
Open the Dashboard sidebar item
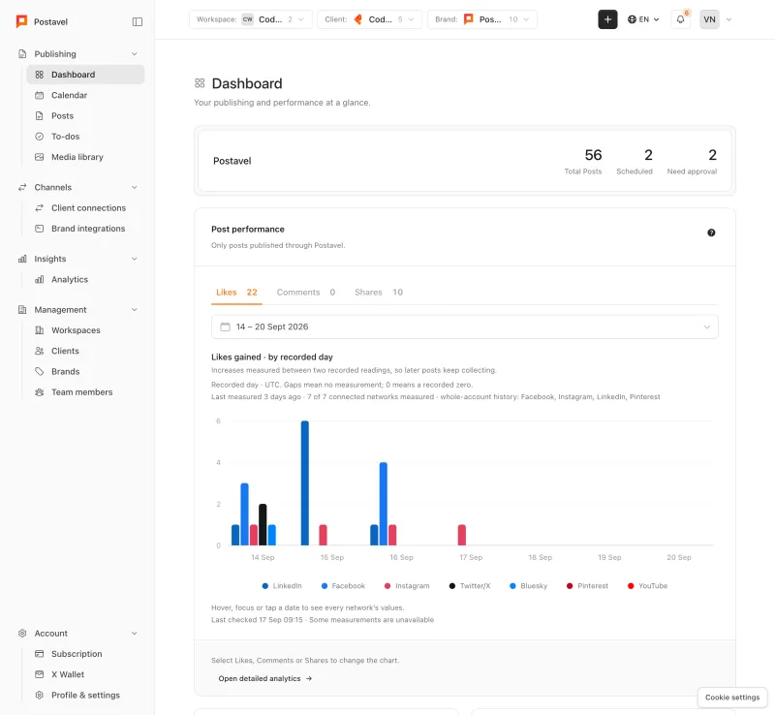tap(85, 75)
